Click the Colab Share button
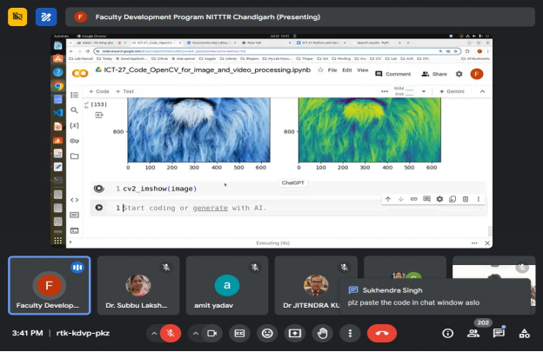The width and height of the screenshot is (543, 352). [434, 74]
